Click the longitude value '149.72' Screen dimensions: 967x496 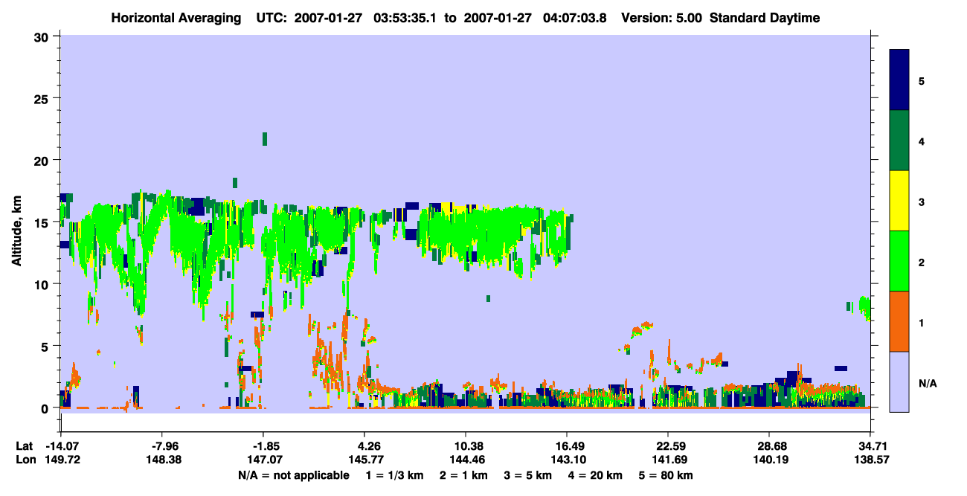61,460
